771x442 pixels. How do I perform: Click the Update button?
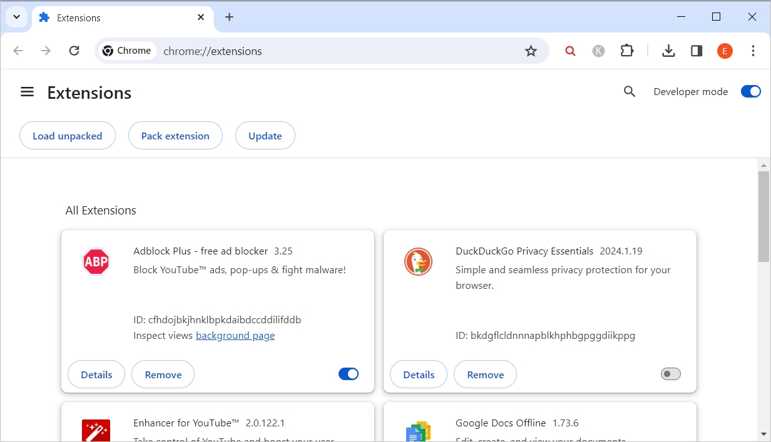(265, 136)
